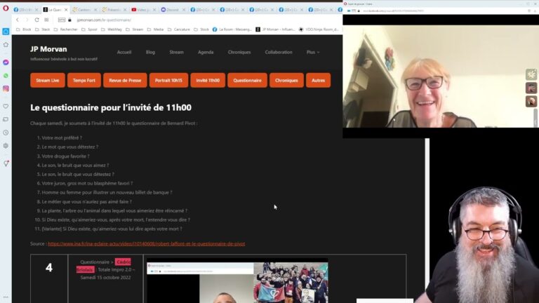Select the Agenda menu item
The width and height of the screenshot is (539, 303).
pos(206,52)
